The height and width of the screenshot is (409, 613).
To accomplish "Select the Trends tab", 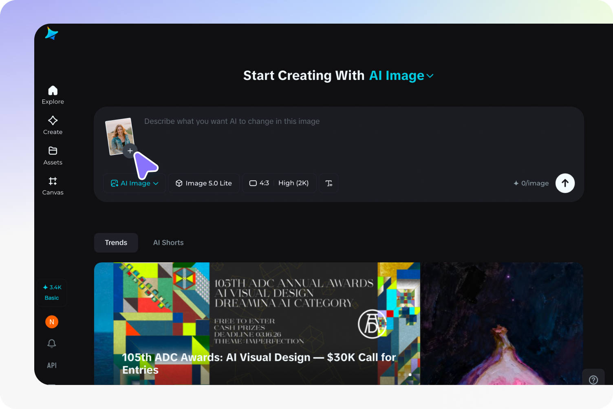I will (x=116, y=242).
